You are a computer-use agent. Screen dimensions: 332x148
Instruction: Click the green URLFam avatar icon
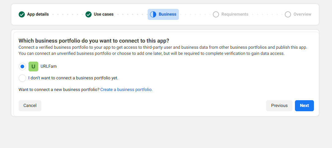(x=33, y=66)
